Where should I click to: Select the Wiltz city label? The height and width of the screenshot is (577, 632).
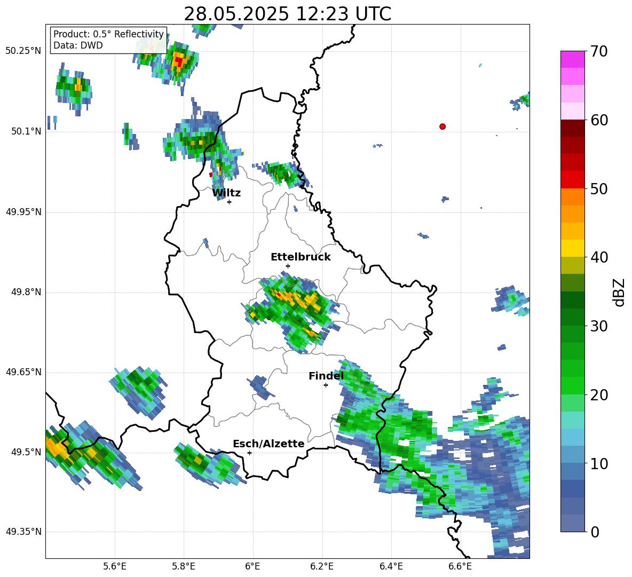tap(226, 193)
